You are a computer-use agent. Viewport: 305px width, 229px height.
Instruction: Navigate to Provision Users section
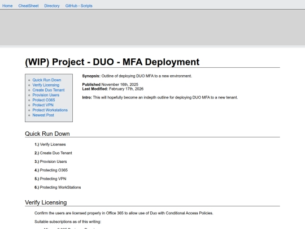click(46, 95)
